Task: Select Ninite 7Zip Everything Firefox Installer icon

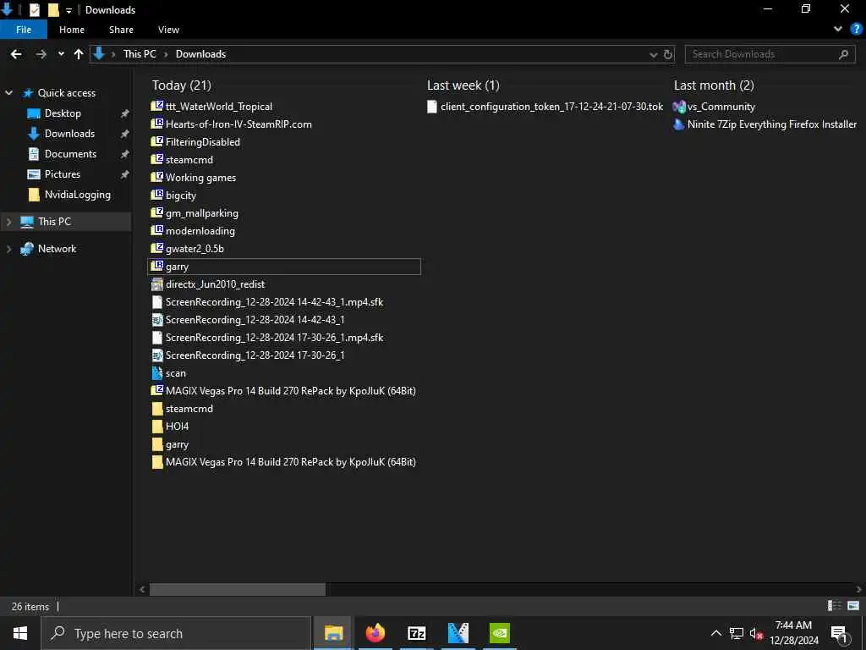Action: 679,124
